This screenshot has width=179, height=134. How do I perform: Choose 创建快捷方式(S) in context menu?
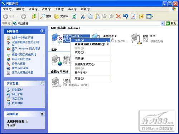coord(91,64)
